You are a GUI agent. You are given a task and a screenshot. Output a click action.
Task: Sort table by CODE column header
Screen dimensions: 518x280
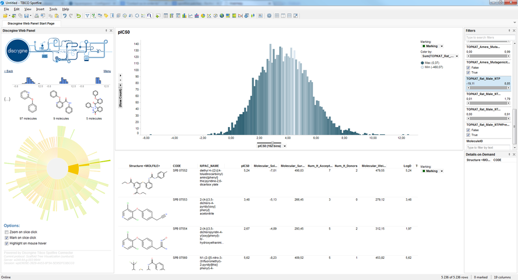click(x=177, y=166)
